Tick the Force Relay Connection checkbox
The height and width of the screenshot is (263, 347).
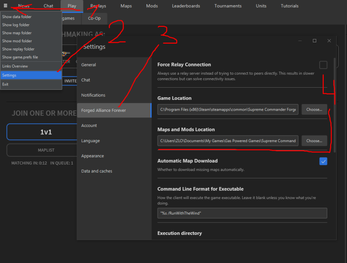coord(323,65)
